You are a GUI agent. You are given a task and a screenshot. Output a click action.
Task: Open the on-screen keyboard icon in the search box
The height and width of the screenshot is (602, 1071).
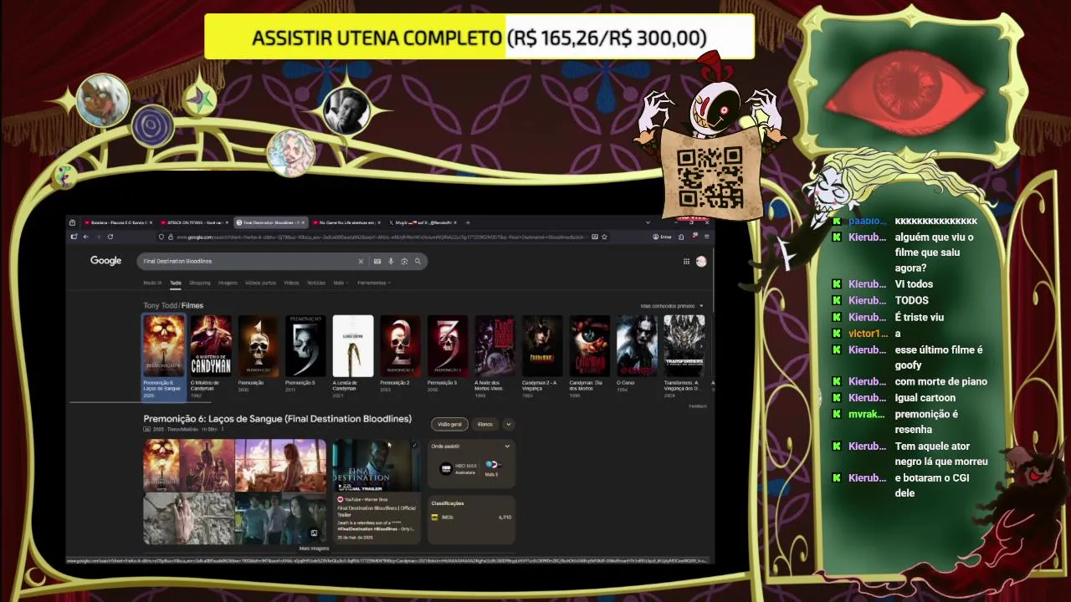(x=377, y=262)
